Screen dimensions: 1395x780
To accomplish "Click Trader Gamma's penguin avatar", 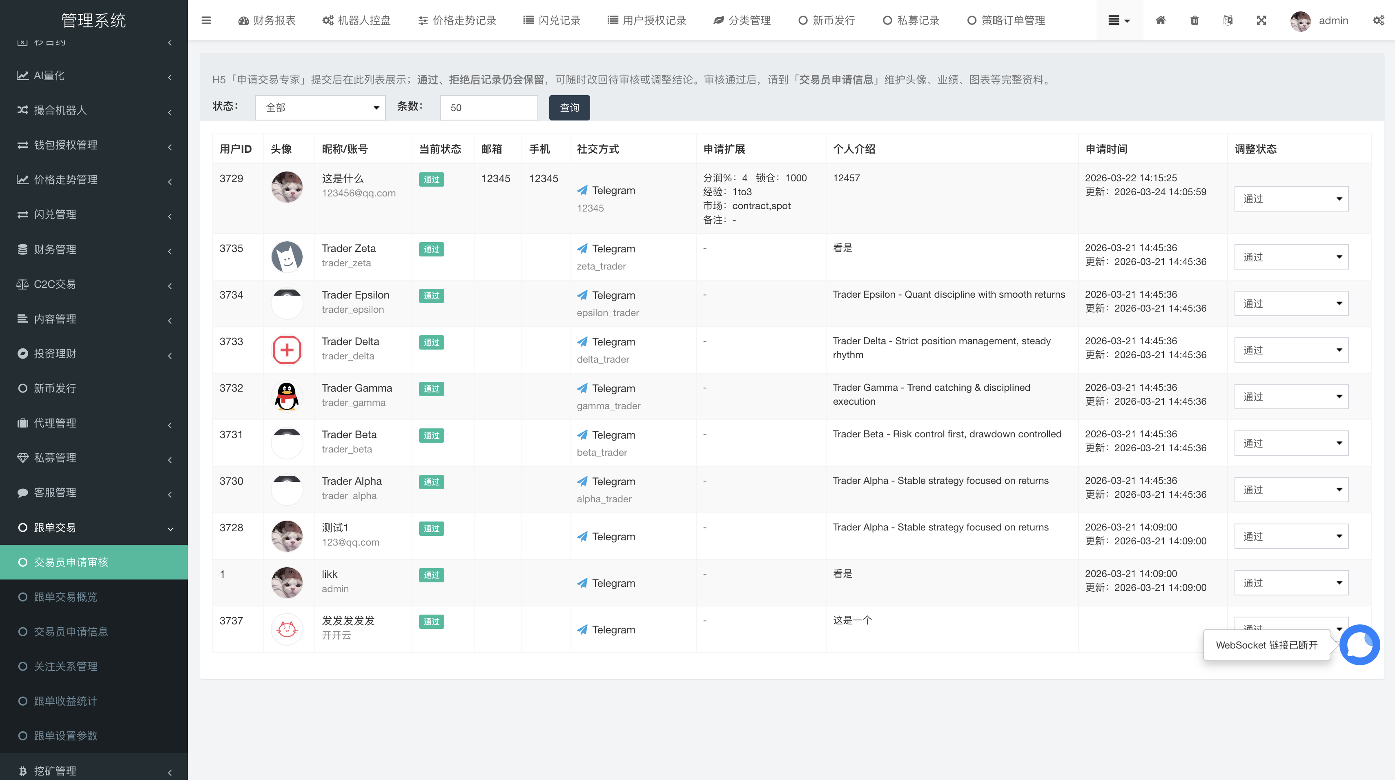I will (x=287, y=396).
